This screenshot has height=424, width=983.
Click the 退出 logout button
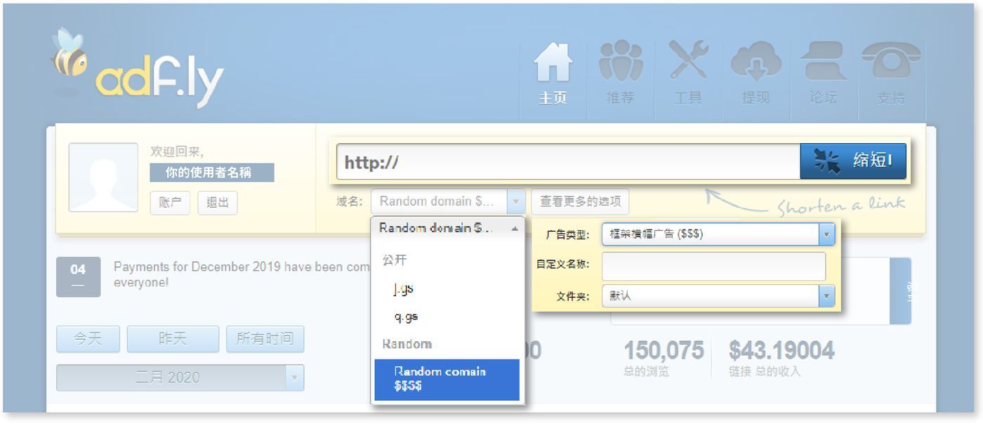[x=218, y=203]
